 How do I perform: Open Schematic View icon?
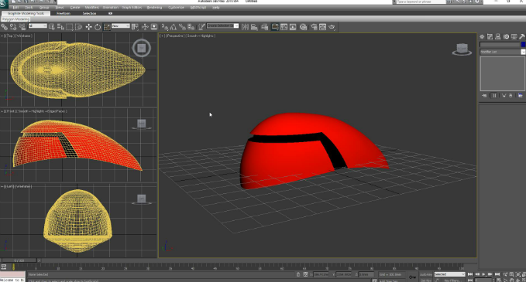[x=293, y=27]
